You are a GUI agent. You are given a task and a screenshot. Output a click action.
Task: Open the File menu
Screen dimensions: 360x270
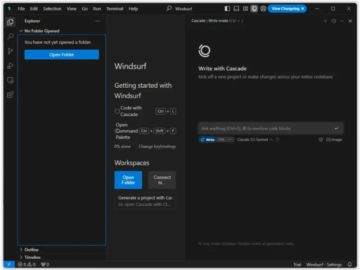21,9
